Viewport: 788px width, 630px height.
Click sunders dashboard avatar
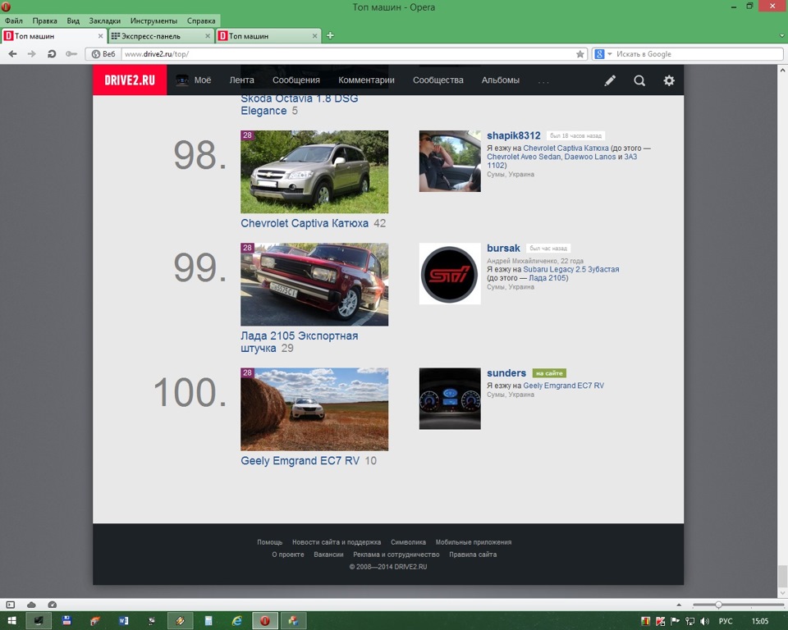[450, 399]
